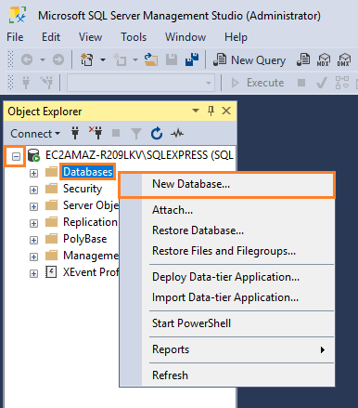Click the Execute button

pyautogui.click(x=257, y=83)
